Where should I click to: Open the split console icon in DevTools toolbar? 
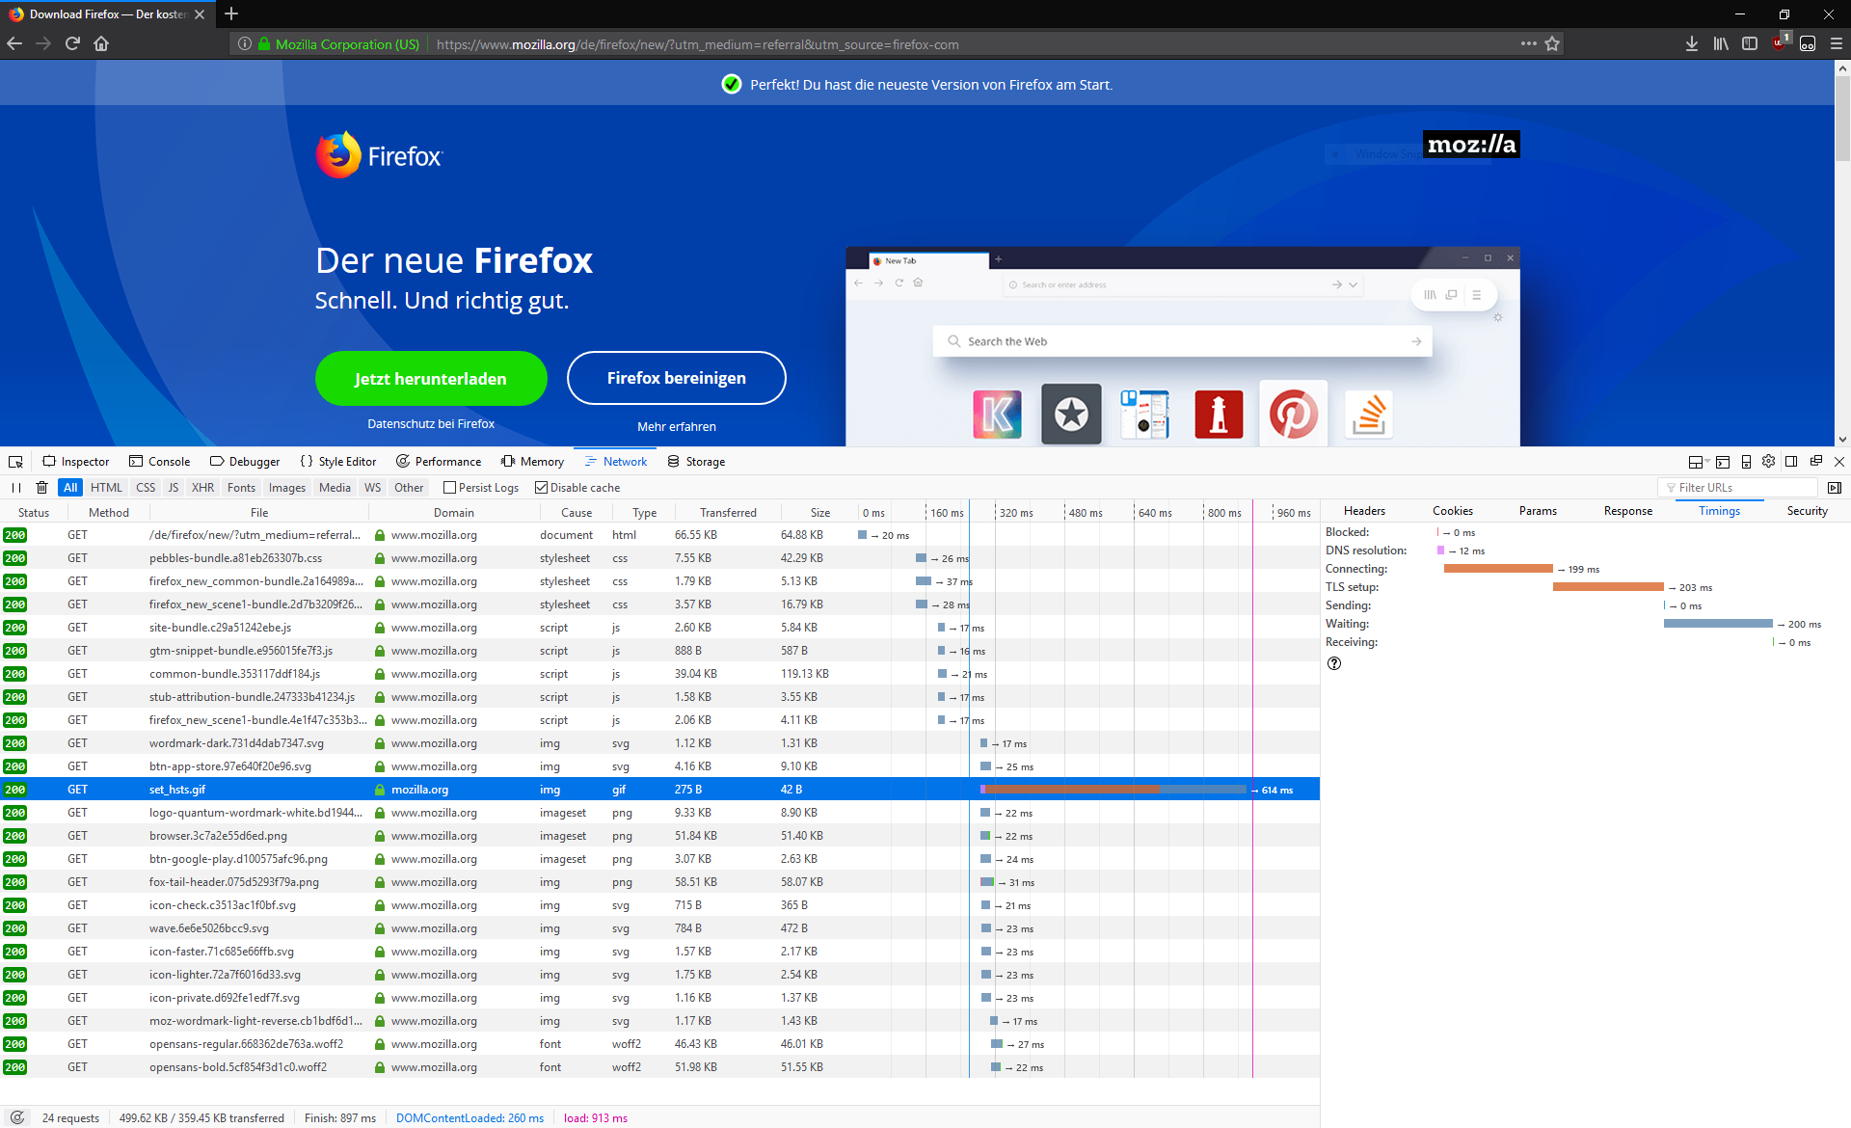tap(1723, 462)
